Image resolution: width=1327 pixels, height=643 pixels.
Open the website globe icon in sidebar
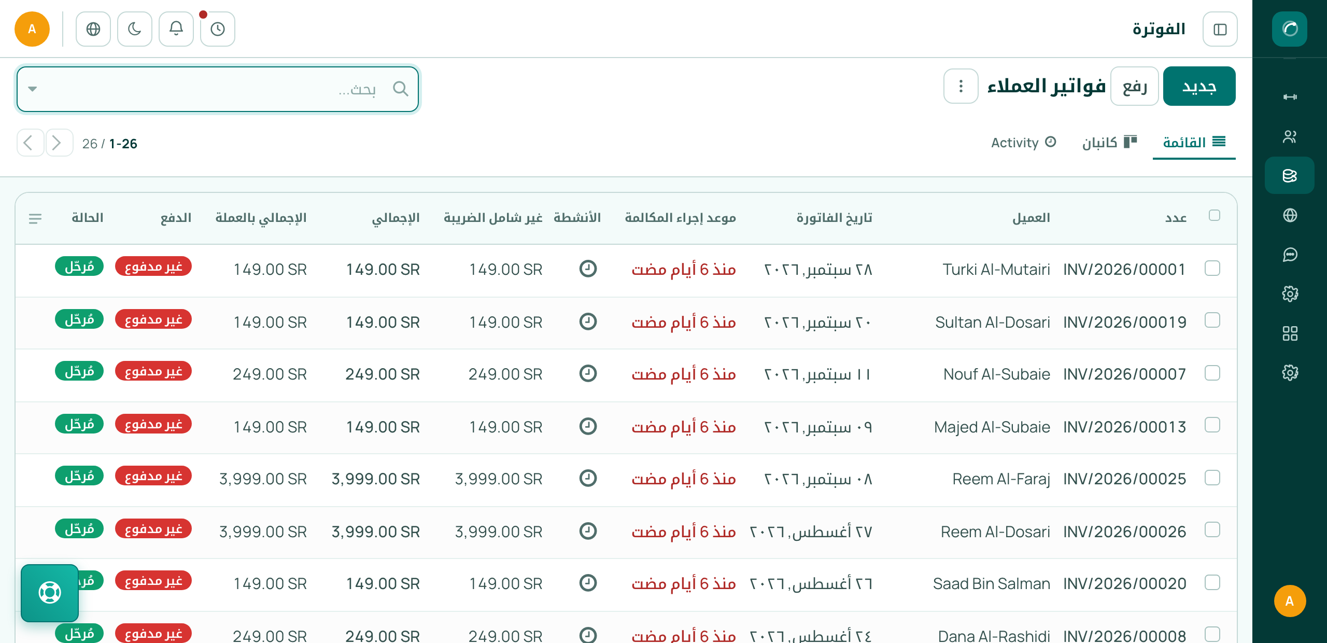point(1290,215)
